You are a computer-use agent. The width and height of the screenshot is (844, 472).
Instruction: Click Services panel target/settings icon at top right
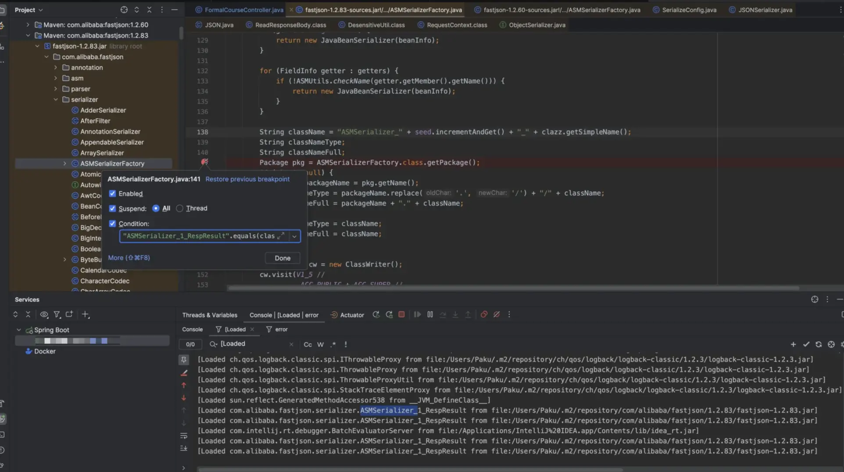[x=815, y=299]
